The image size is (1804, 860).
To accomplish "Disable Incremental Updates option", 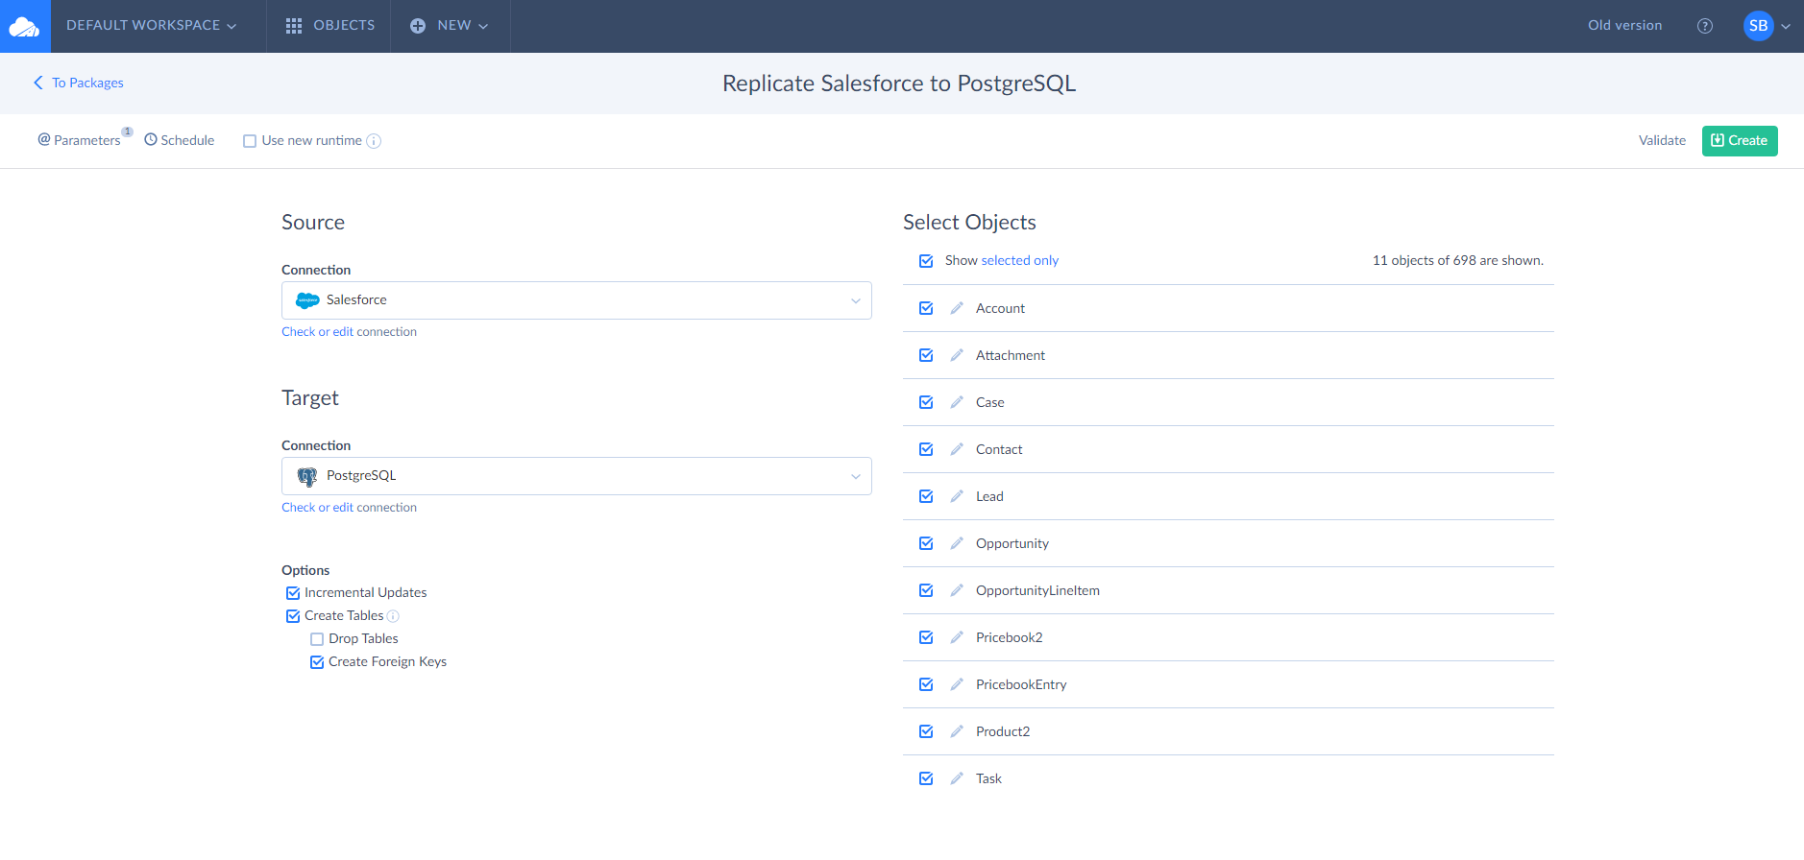I will pyautogui.click(x=293, y=593).
